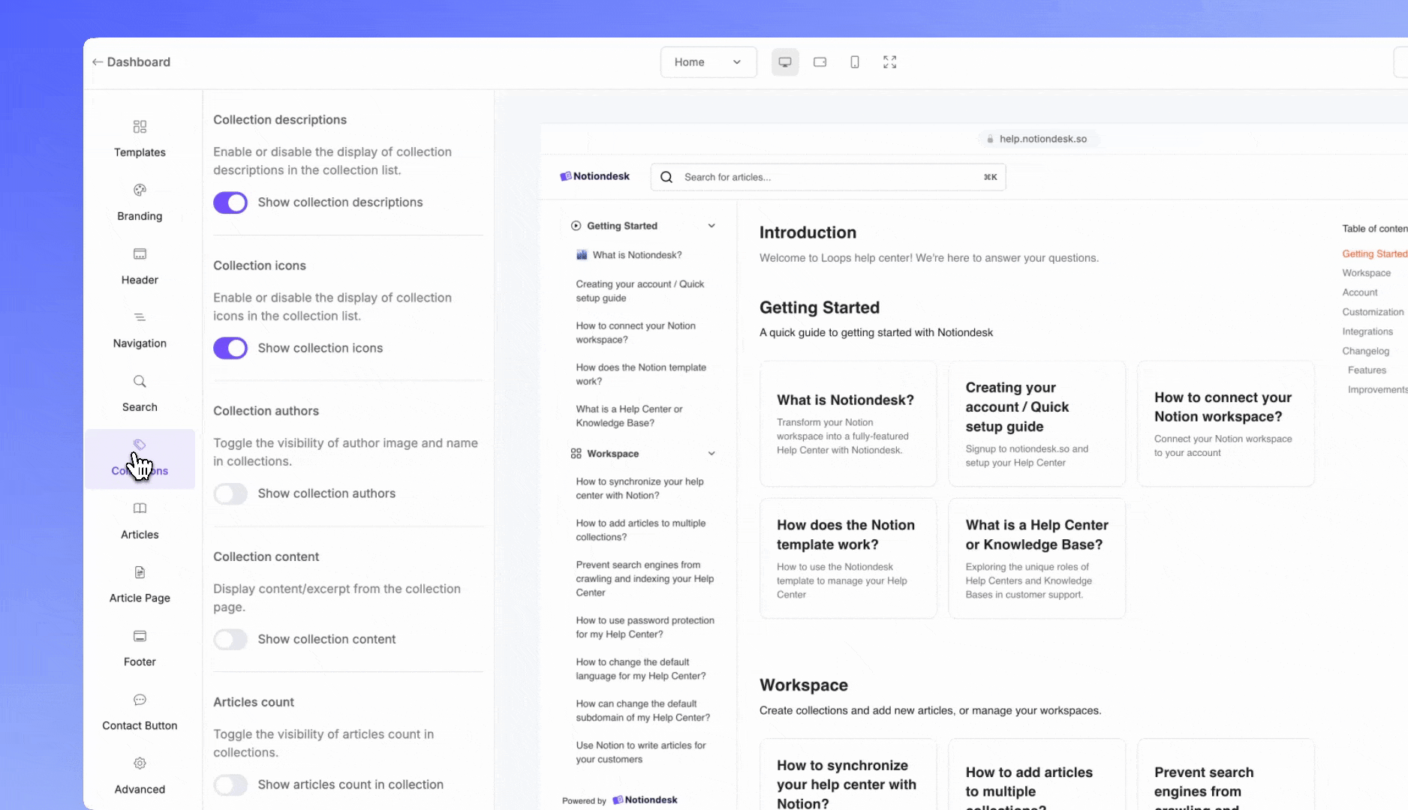Click the magnifier icon in article search
The width and height of the screenshot is (1408, 810).
click(x=666, y=177)
